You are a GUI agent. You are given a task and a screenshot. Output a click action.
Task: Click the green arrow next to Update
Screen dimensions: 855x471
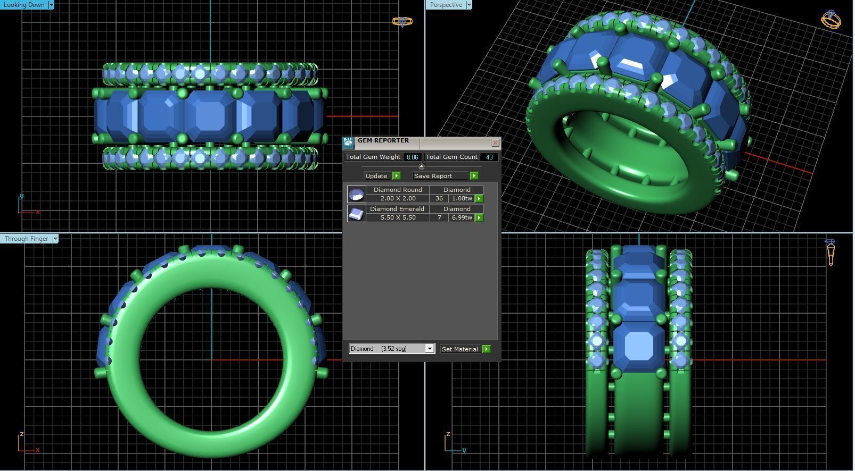tap(396, 176)
